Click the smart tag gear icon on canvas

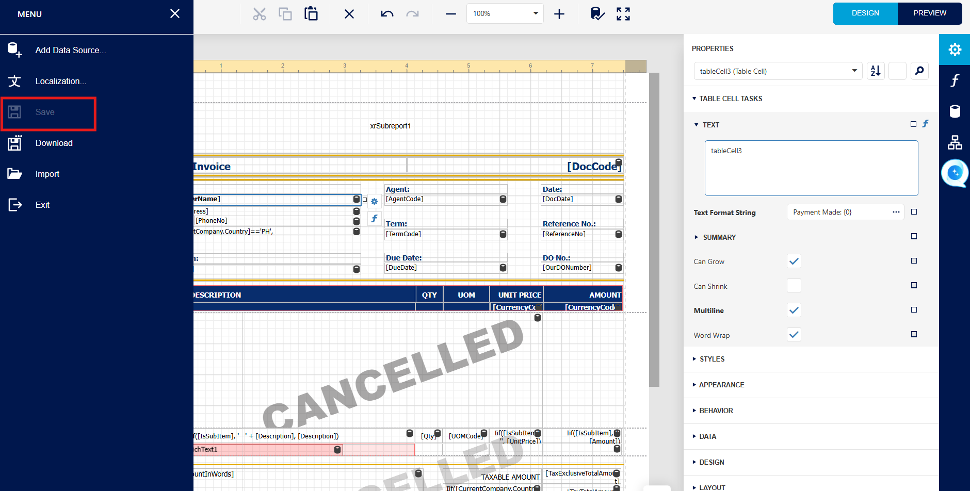(375, 201)
